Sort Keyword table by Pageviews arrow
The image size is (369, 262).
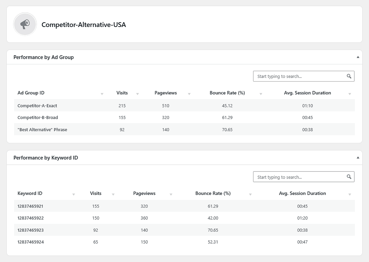coord(171,195)
